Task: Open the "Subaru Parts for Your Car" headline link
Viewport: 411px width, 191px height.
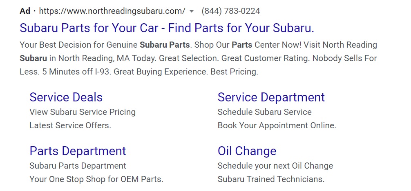Action: pos(167,28)
